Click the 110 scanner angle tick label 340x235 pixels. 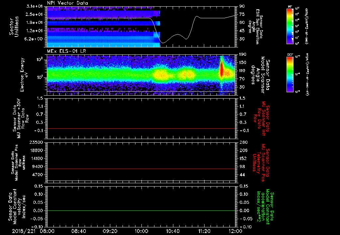coord(243,71)
